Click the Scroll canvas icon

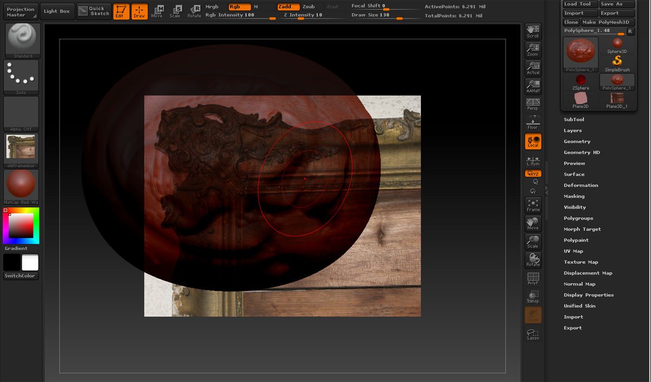point(533,31)
